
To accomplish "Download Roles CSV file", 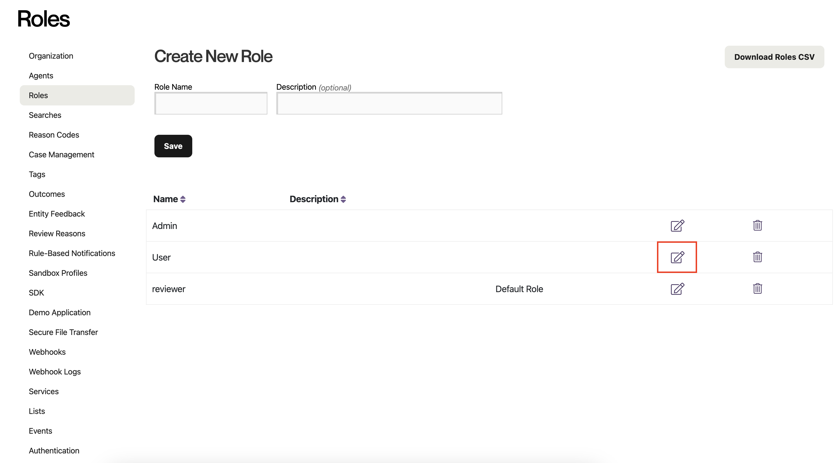I will (x=774, y=57).
